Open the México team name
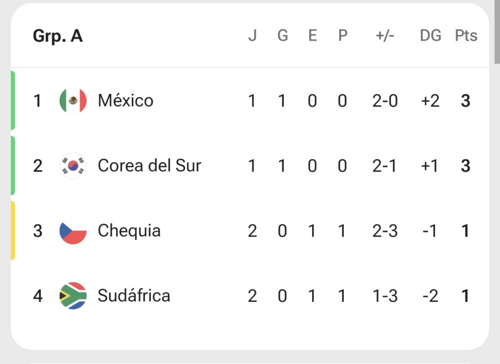This screenshot has width=500, height=364. point(125,101)
